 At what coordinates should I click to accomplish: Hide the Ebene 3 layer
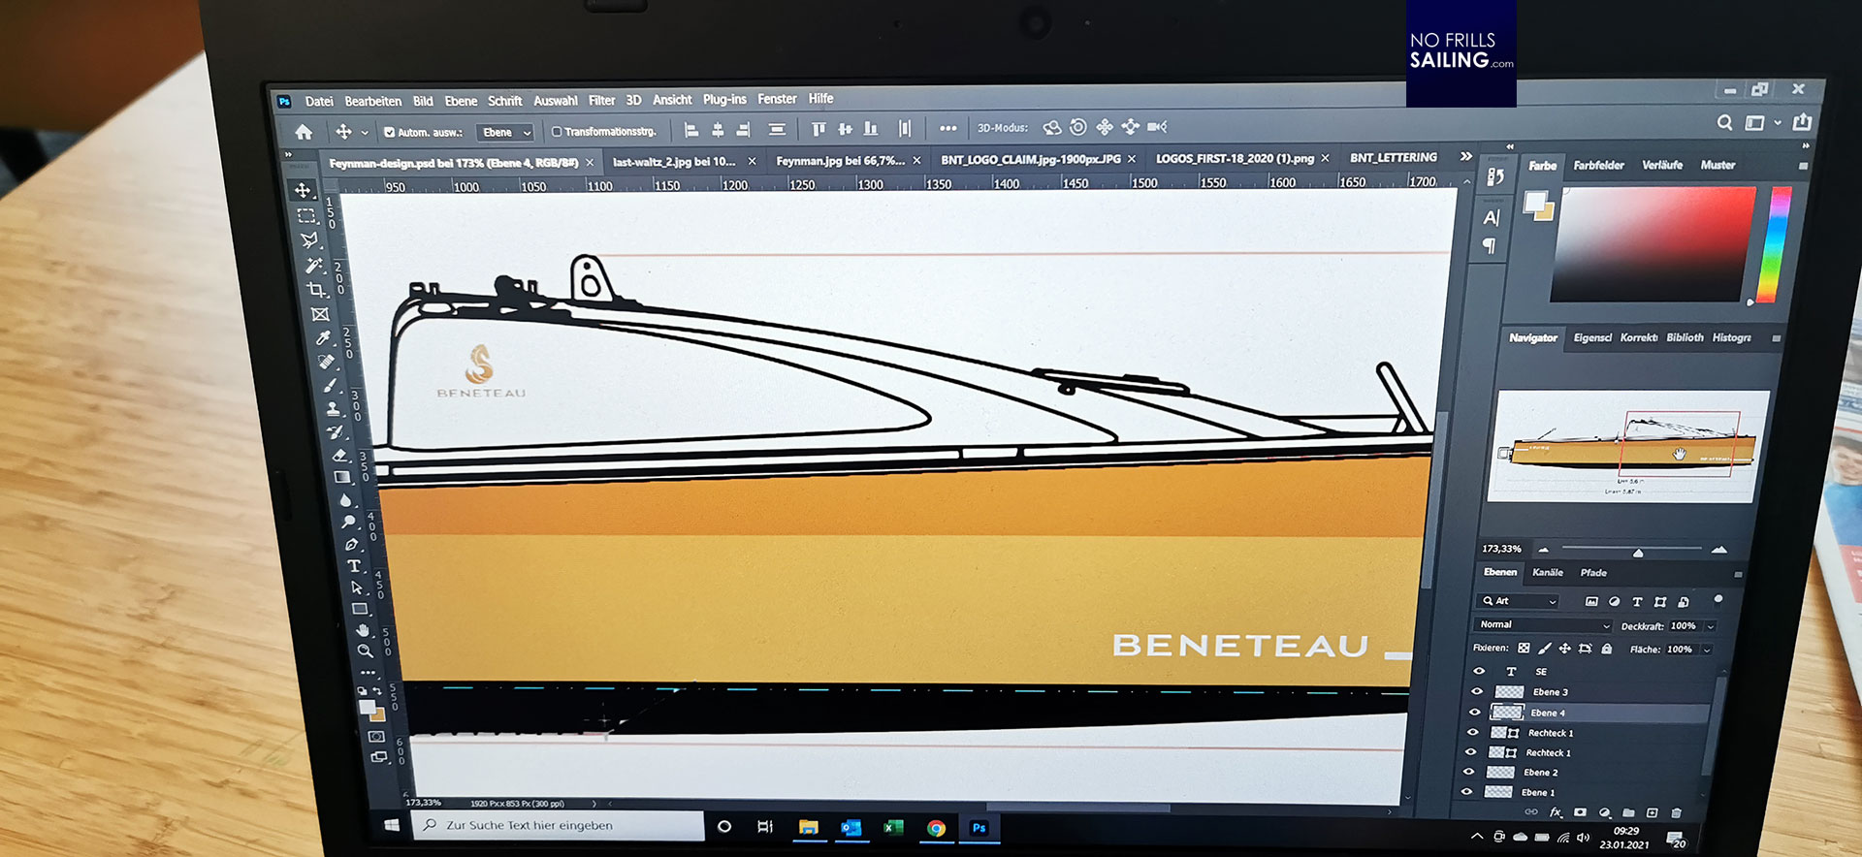tap(1477, 691)
